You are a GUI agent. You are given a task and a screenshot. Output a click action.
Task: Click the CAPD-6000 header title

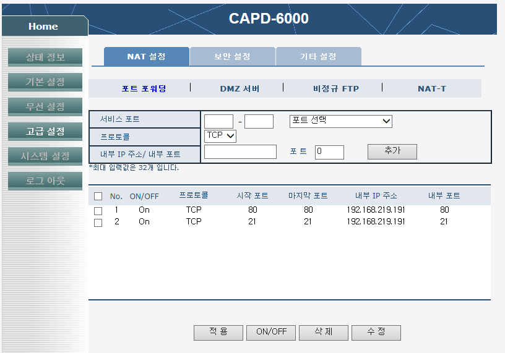tap(269, 19)
